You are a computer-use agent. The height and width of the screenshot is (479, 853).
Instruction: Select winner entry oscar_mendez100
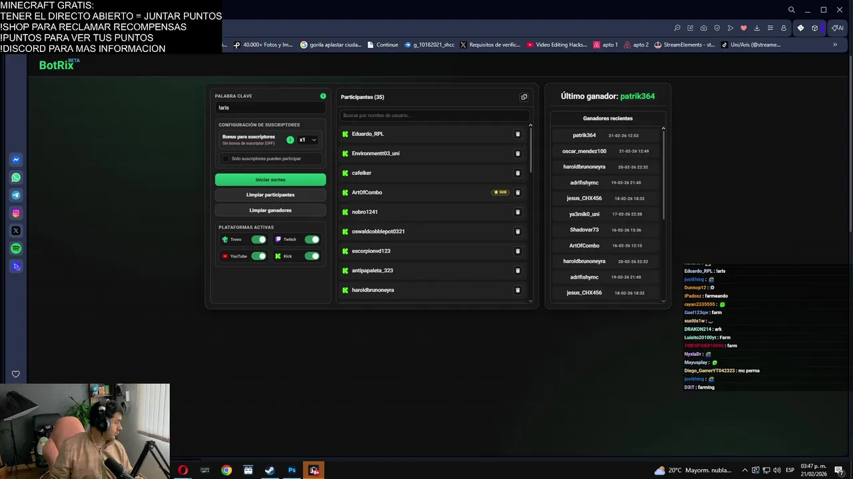605,151
